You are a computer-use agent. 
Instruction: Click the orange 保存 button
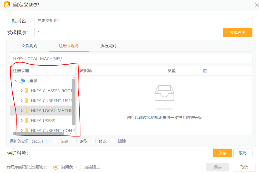point(222,153)
